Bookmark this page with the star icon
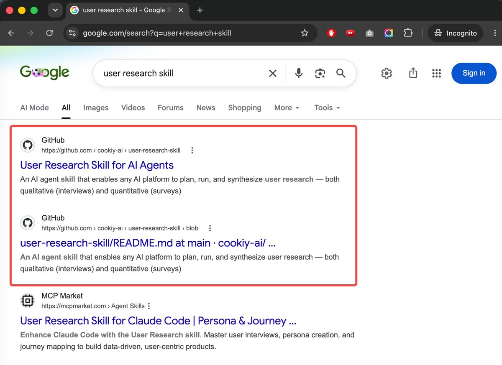Screen dimensions: 502x365 tap(305, 33)
